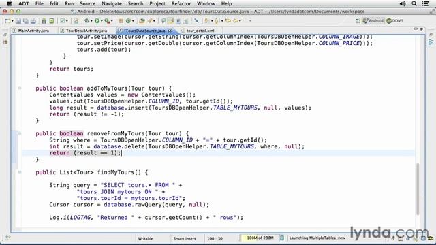Start debugging with the Debug bug icon

(x=87, y=21)
